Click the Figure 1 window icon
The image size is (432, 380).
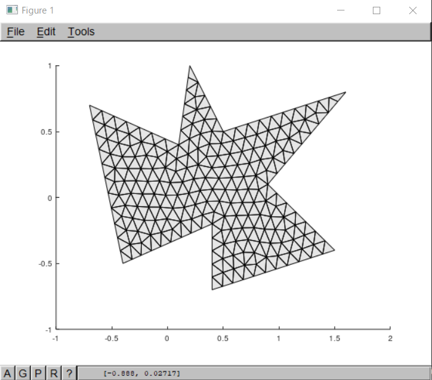(x=12, y=10)
